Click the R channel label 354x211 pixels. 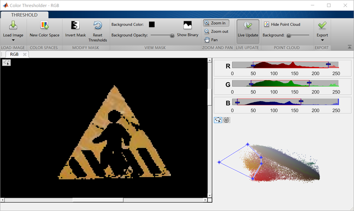tap(228, 66)
